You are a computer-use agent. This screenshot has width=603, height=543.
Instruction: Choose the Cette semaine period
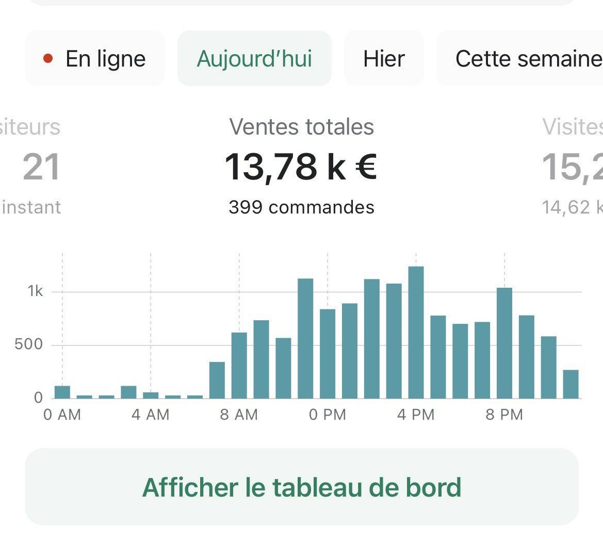520,58
